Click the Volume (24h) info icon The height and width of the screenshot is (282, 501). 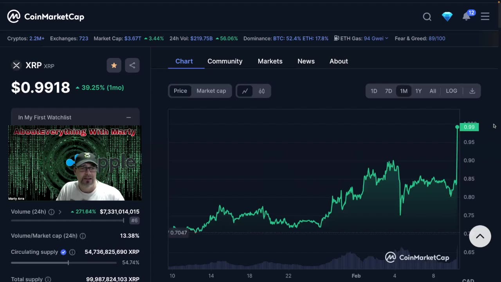point(51,212)
